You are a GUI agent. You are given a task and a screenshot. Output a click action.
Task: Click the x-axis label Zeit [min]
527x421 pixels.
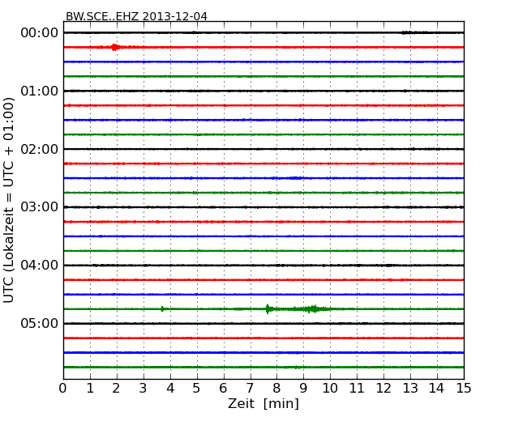pyautogui.click(x=263, y=404)
